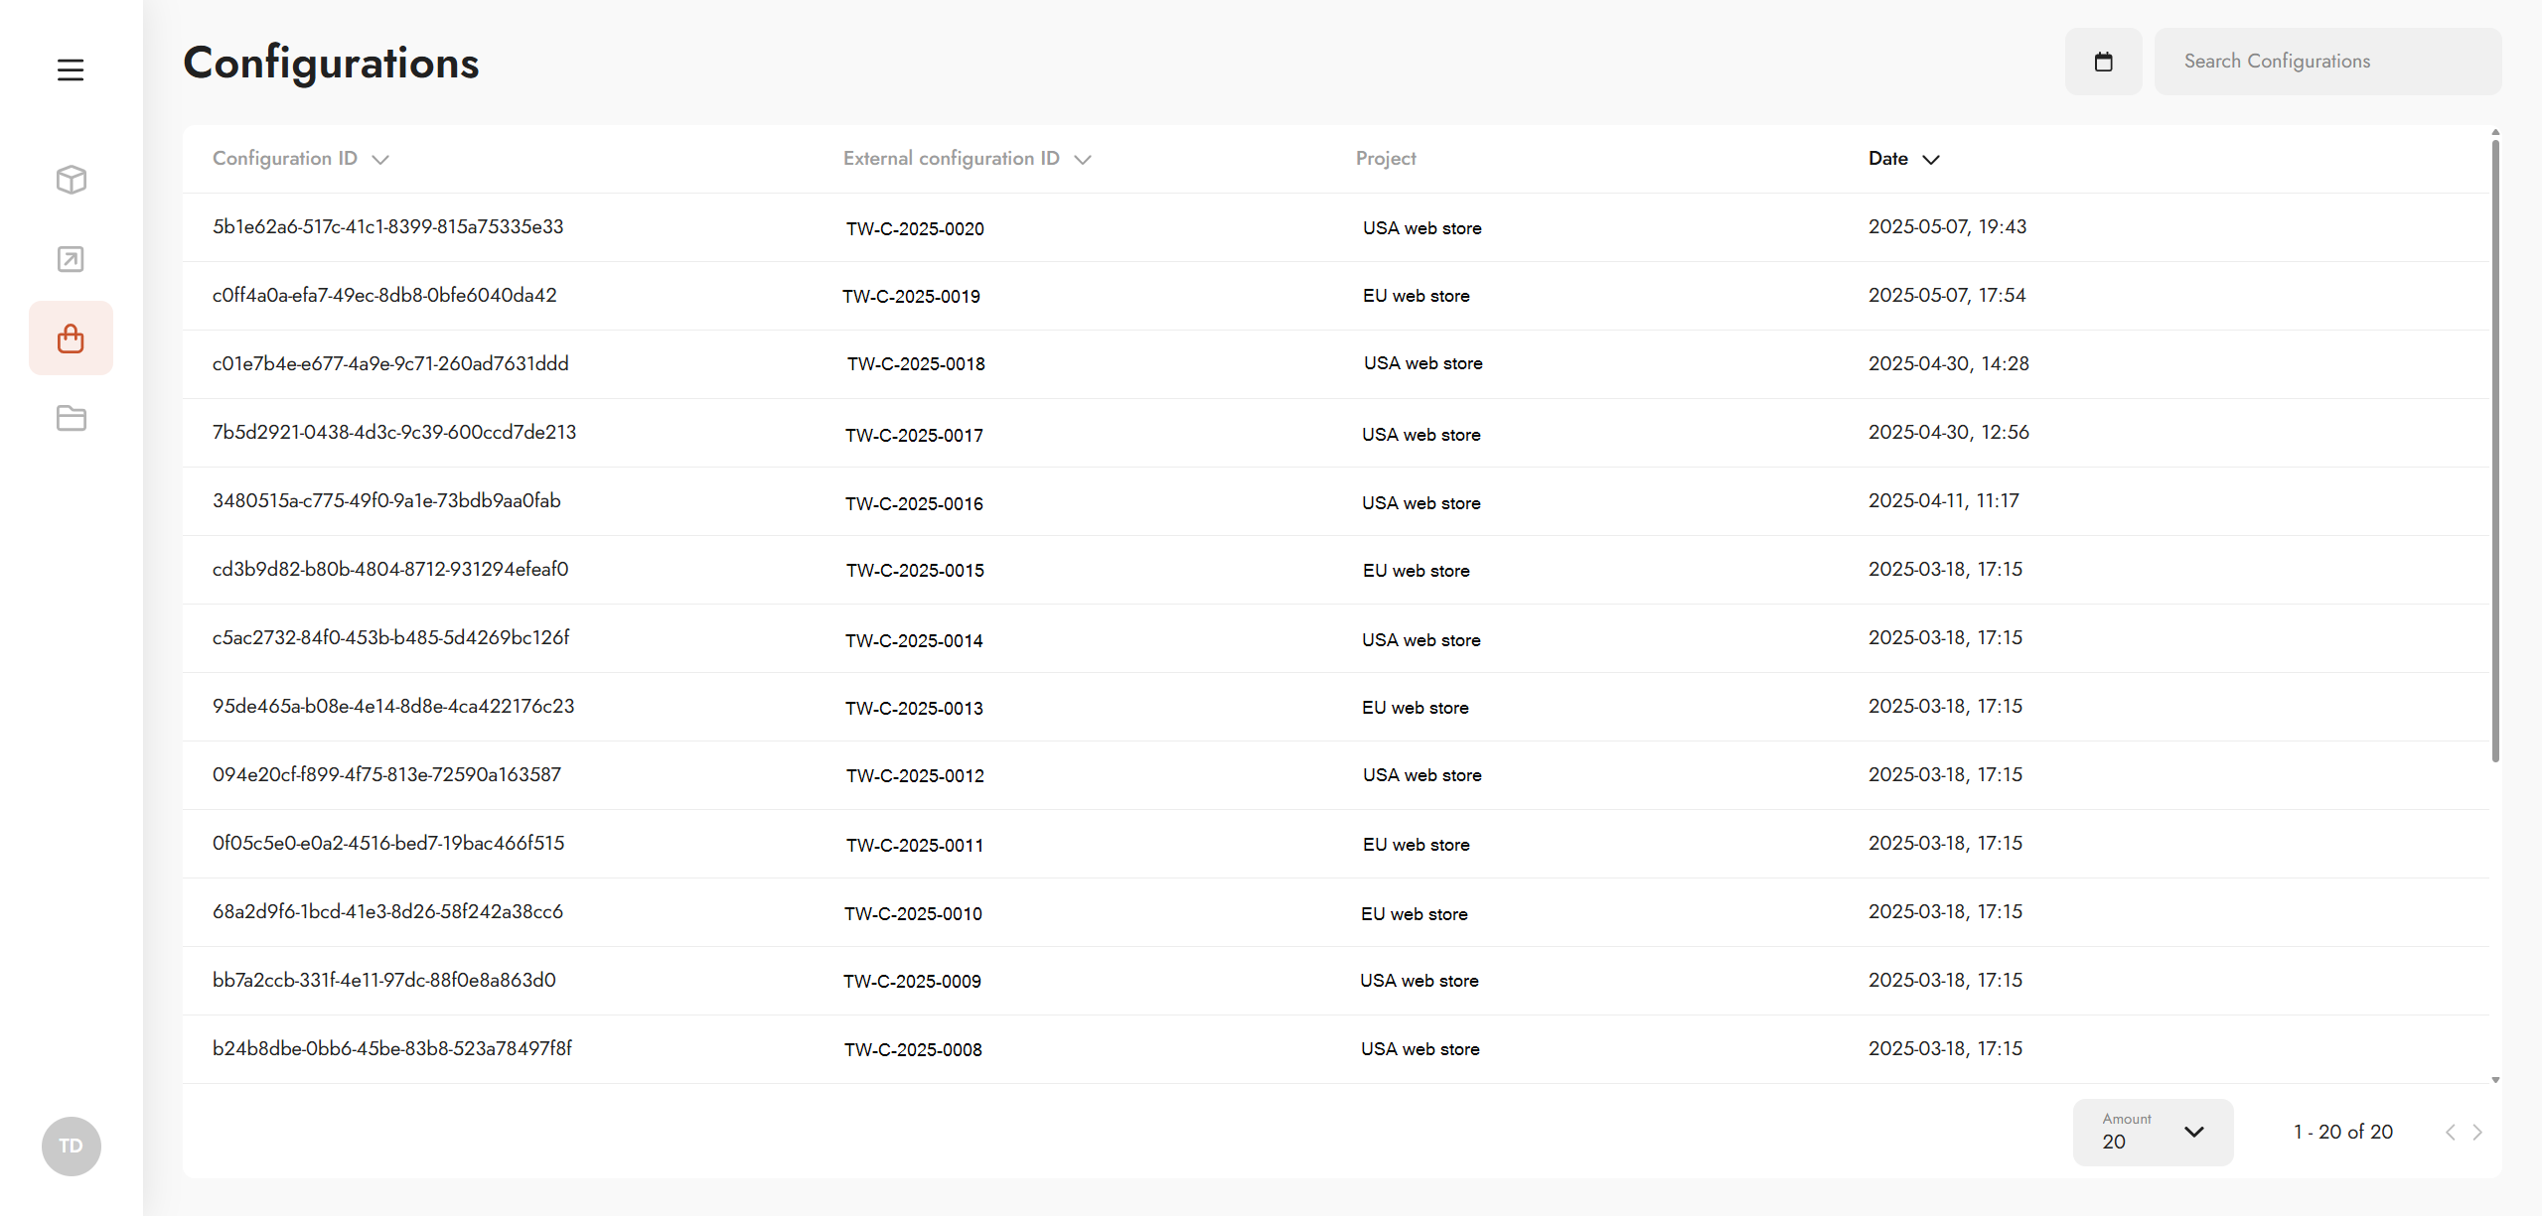
Task: Open the hamburger menu
Action: [x=71, y=70]
